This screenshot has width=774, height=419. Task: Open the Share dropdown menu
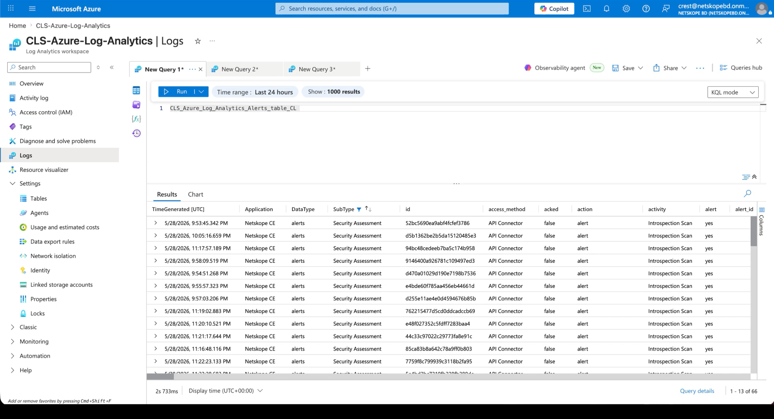tap(684, 68)
